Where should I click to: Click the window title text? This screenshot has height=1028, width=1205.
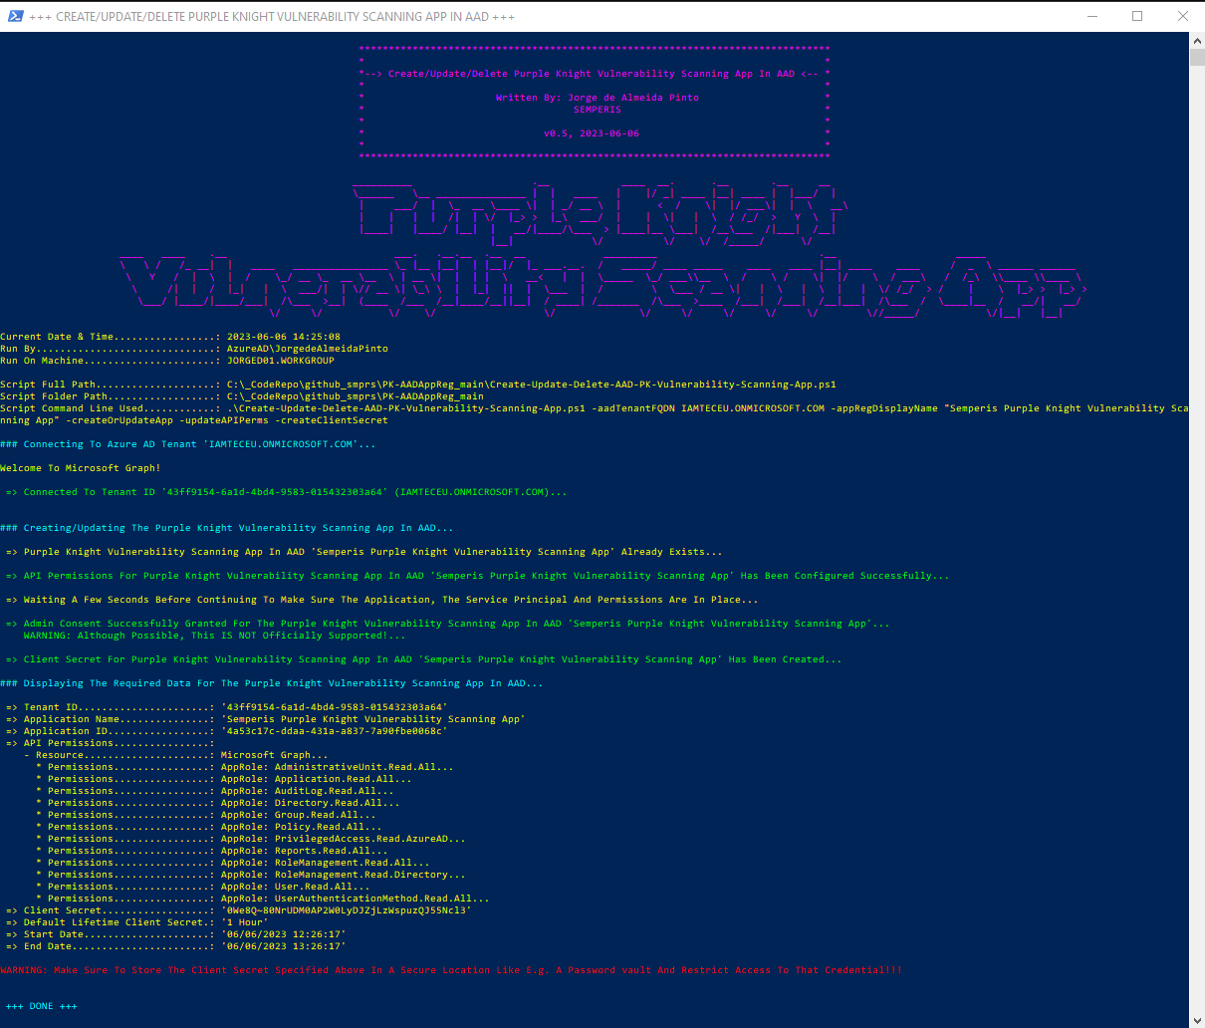[x=272, y=17]
